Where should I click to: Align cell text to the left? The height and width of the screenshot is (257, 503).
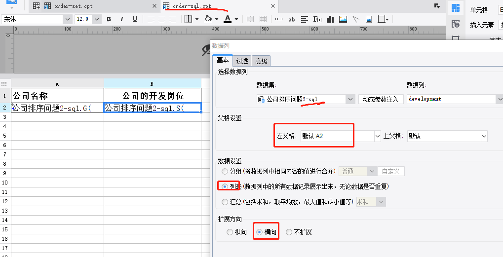(x=151, y=20)
